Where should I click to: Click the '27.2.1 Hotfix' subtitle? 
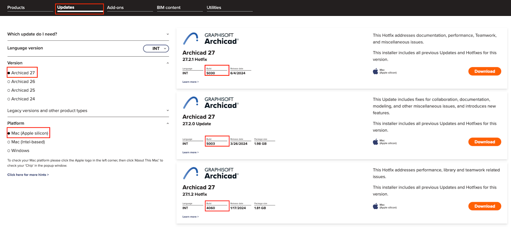pos(194,60)
